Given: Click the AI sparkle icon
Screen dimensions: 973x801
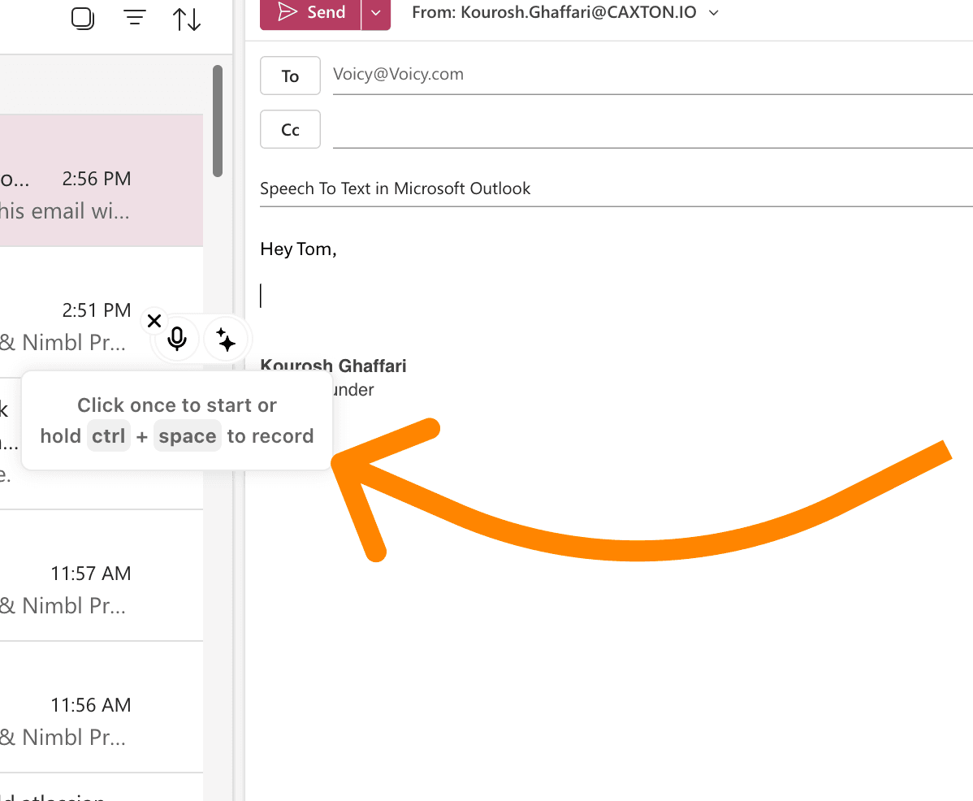Looking at the screenshot, I should point(225,340).
